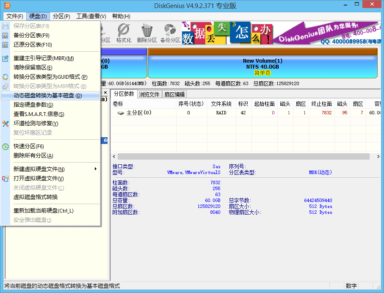The image size is (384, 293).
Task: Open the Tools (工具) menu
Action: click(91, 16)
